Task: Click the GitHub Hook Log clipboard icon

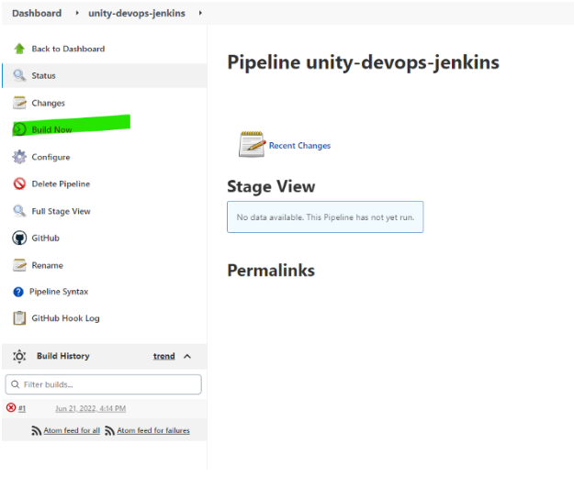Action: coord(19,318)
